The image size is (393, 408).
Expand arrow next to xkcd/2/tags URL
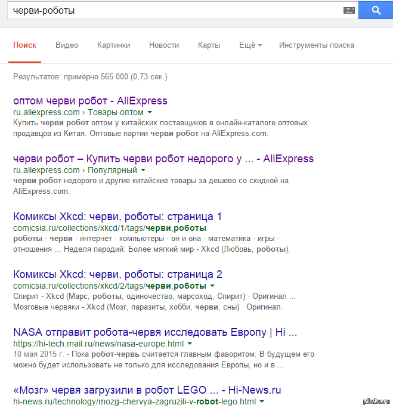(212, 286)
